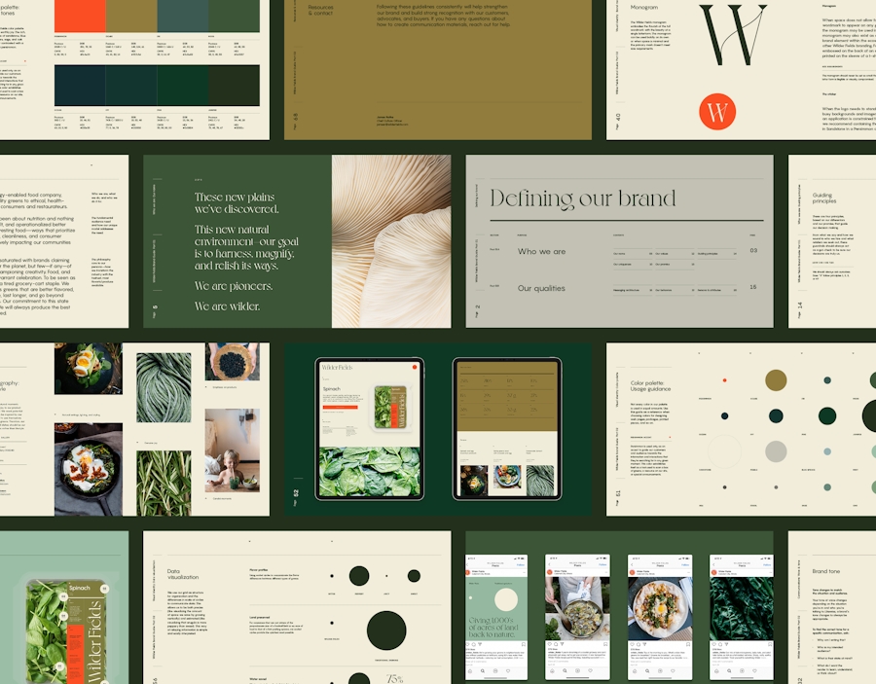Open the sliced egg salad photo on the photography page

tap(89, 369)
